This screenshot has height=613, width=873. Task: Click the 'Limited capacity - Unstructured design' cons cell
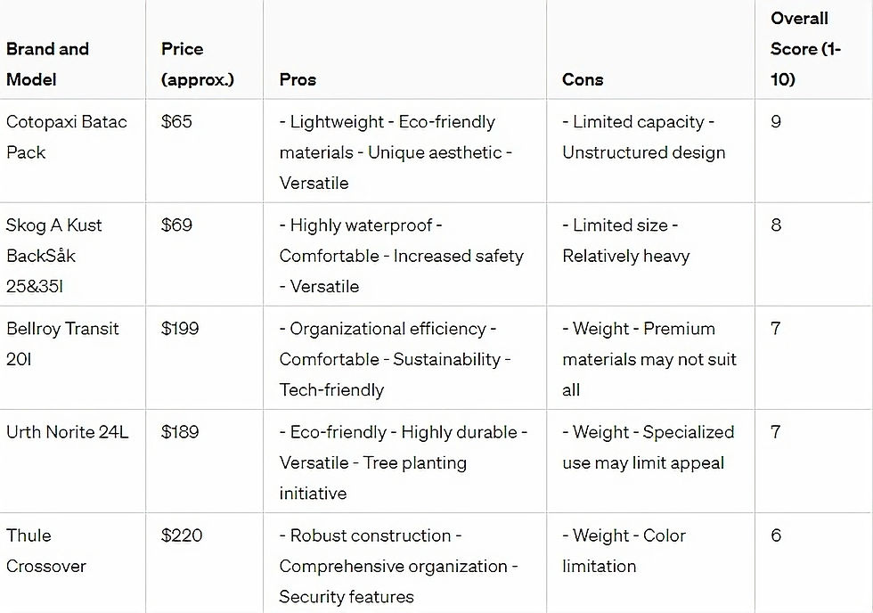tap(644, 137)
